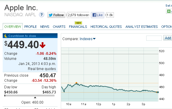
Task: Click the Facebook Like button
Action: (97, 15)
